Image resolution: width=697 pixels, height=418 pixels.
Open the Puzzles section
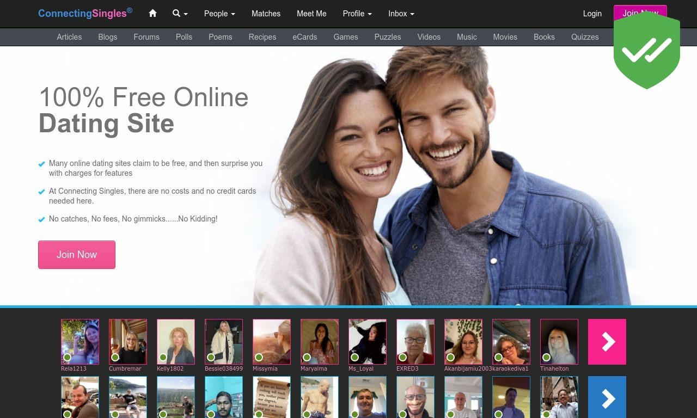tap(388, 37)
